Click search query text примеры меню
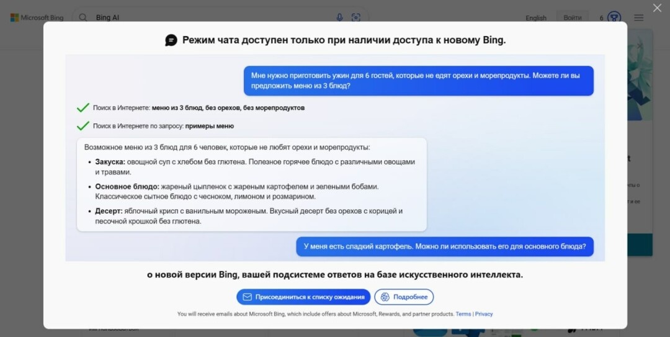Viewport: 670px width, 337px height. 210,126
